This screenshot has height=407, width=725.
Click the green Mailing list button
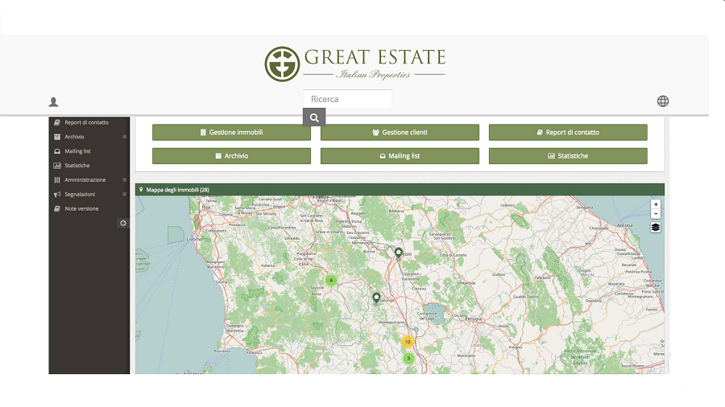pyautogui.click(x=400, y=156)
